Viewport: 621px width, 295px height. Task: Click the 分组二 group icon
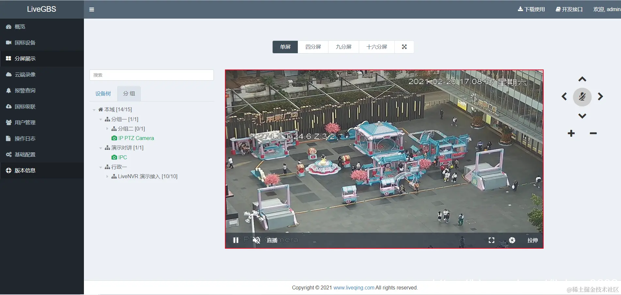[114, 129]
